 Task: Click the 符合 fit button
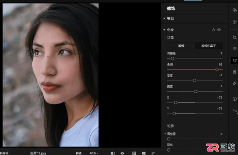[x=79, y=153]
